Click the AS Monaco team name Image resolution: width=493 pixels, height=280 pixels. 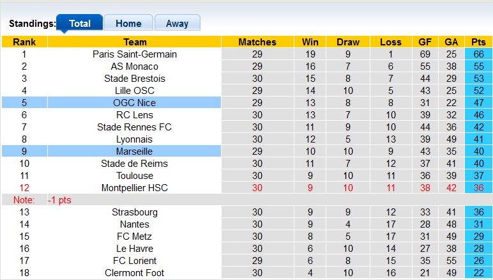click(135, 66)
